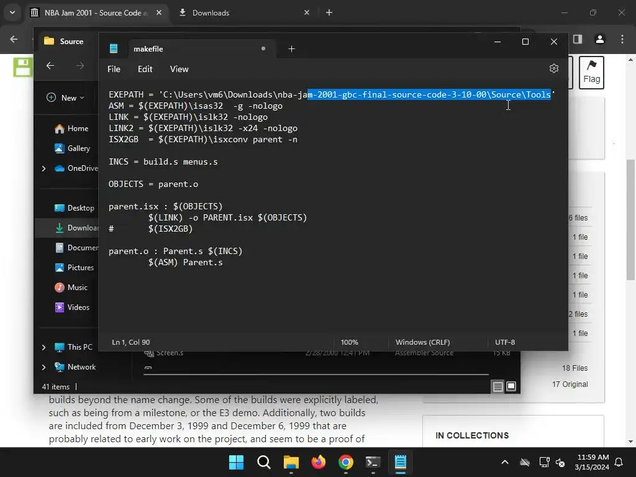Open Videos folder in sidebar
The image size is (636, 477).
click(x=72, y=307)
